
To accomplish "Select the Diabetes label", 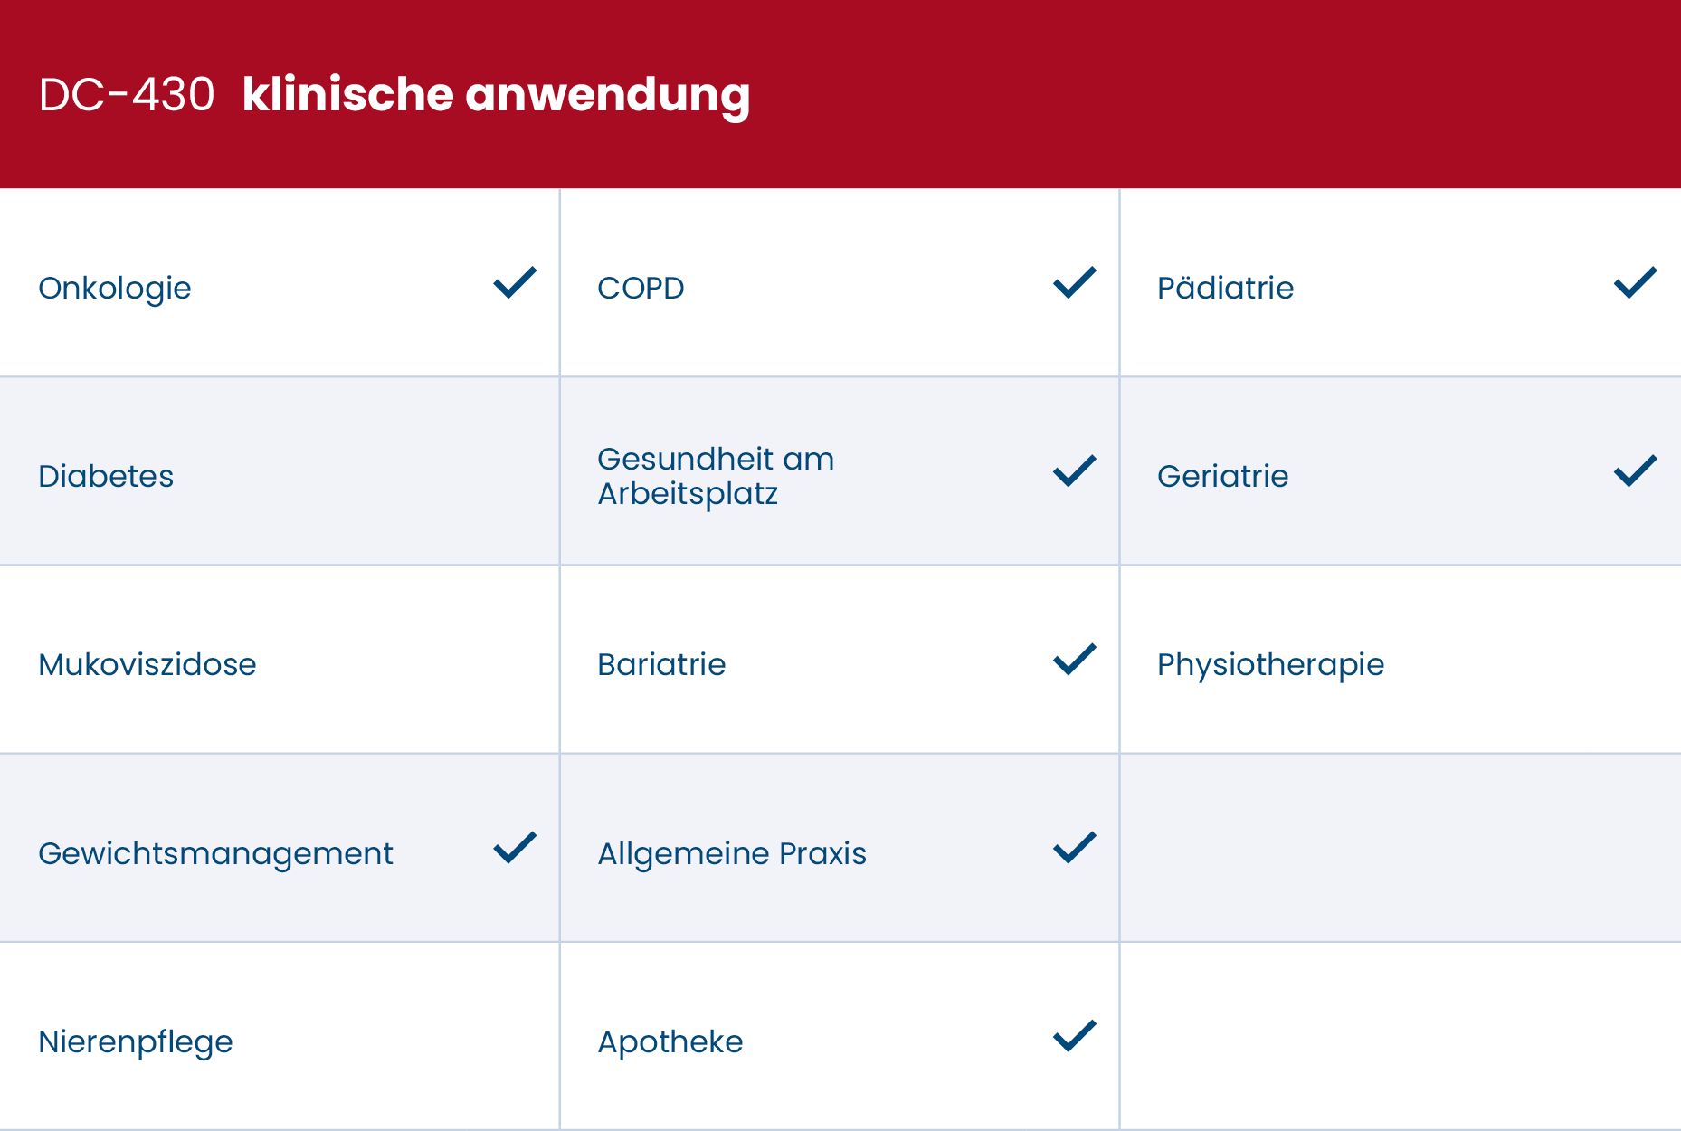I will pyautogui.click(x=106, y=476).
